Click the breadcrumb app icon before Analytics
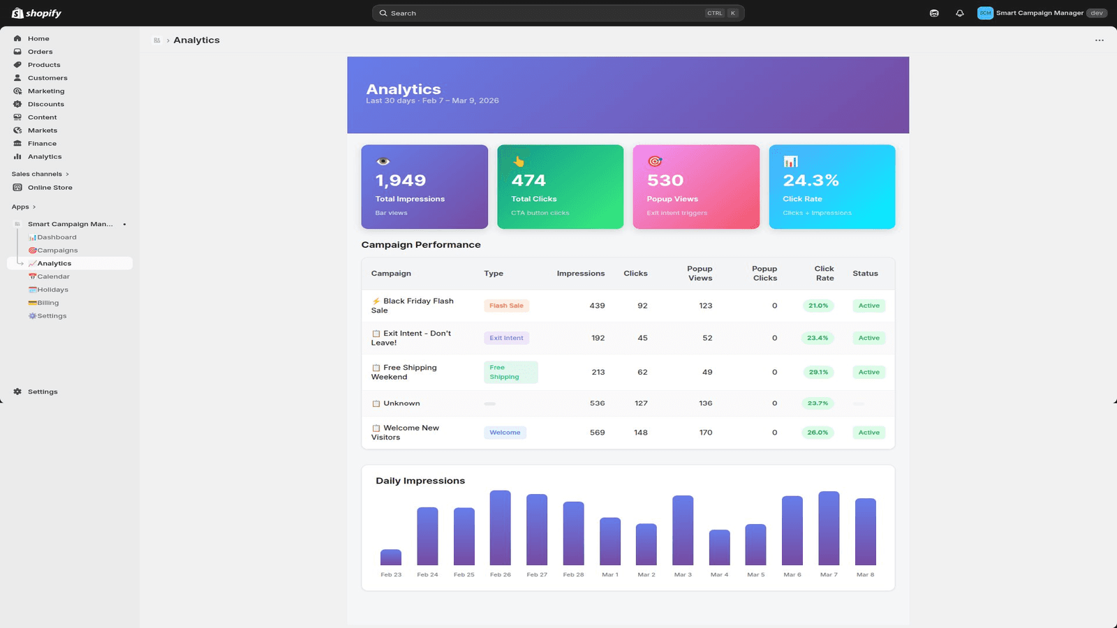1117x628 pixels. 157,40
